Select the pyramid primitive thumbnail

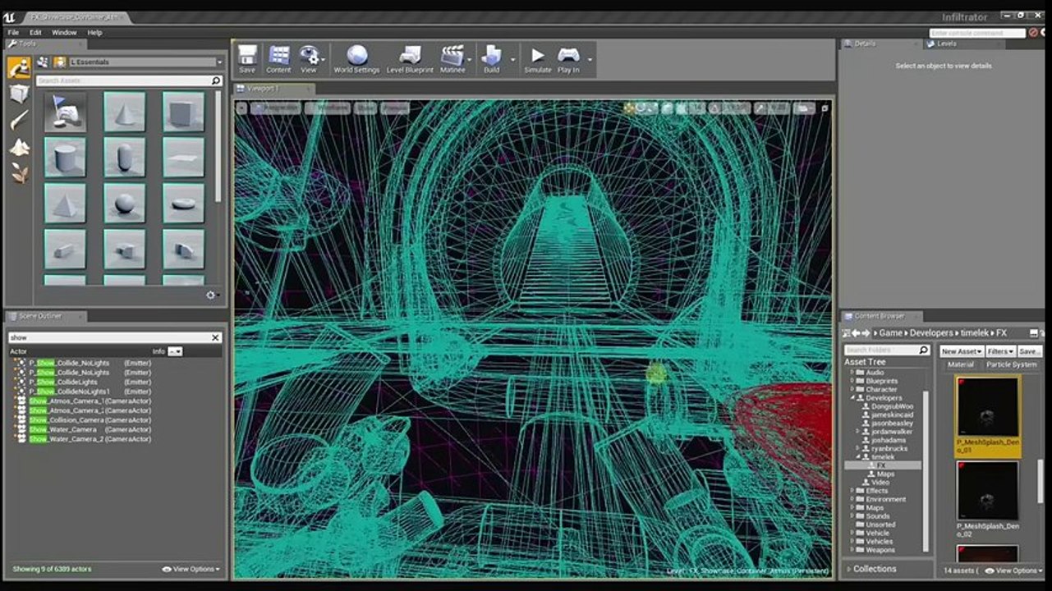pyautogui.click(x=65, y=204)
